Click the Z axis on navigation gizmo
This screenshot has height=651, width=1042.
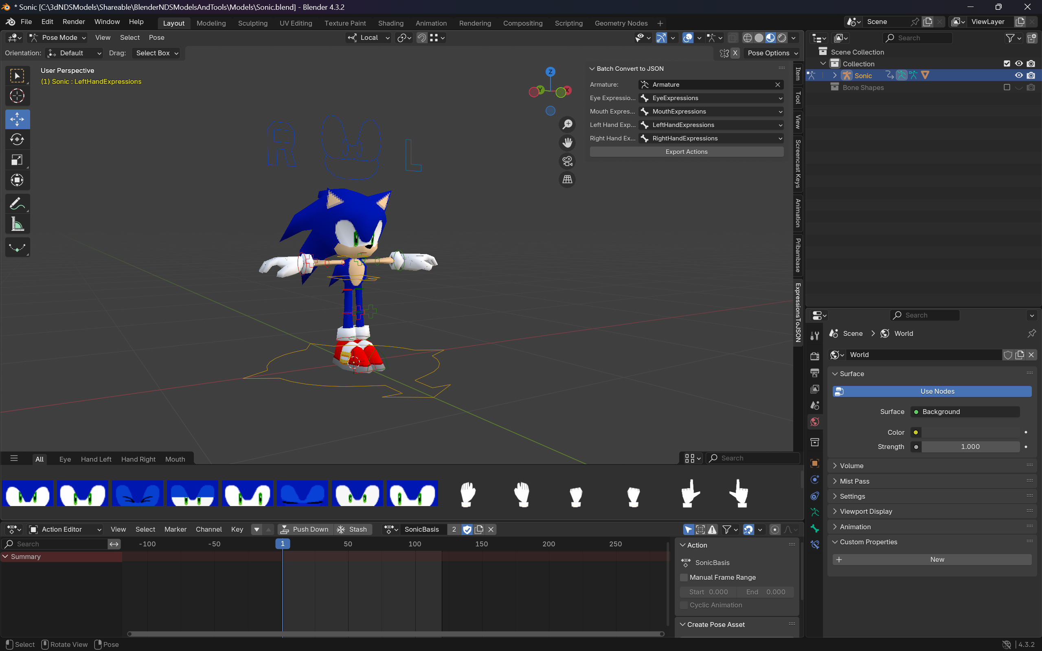pyautogui.click(x=550, y=72)
